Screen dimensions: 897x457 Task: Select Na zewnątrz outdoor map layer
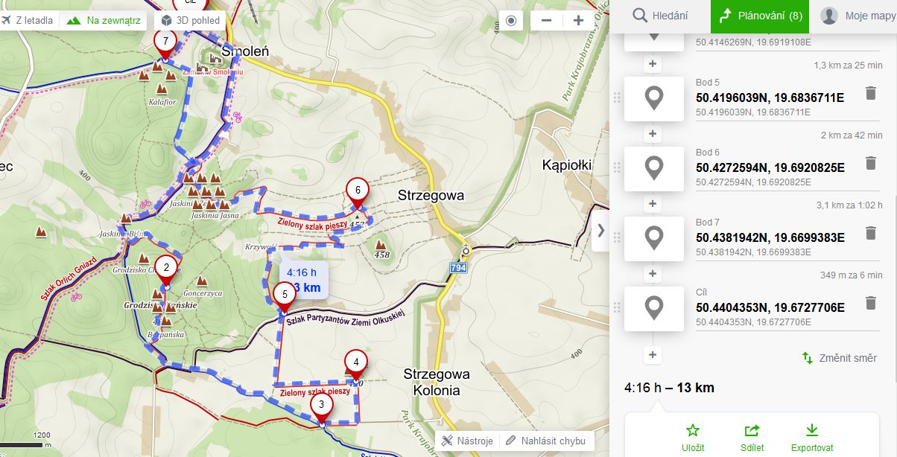(104, 20)
